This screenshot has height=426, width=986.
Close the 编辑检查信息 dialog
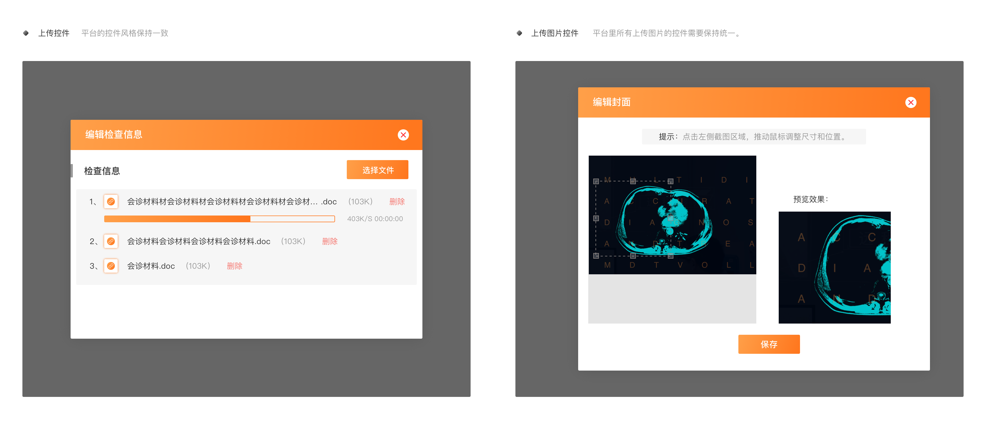(x=403, y=135)
